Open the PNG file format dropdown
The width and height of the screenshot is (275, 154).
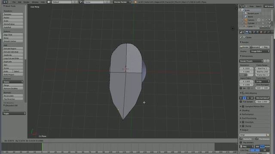coord(247,146)
